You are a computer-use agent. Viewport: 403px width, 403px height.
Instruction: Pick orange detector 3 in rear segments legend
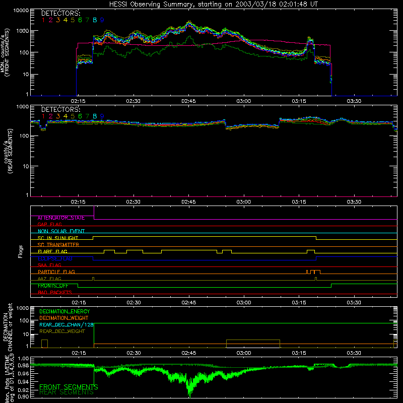(58, 116)
